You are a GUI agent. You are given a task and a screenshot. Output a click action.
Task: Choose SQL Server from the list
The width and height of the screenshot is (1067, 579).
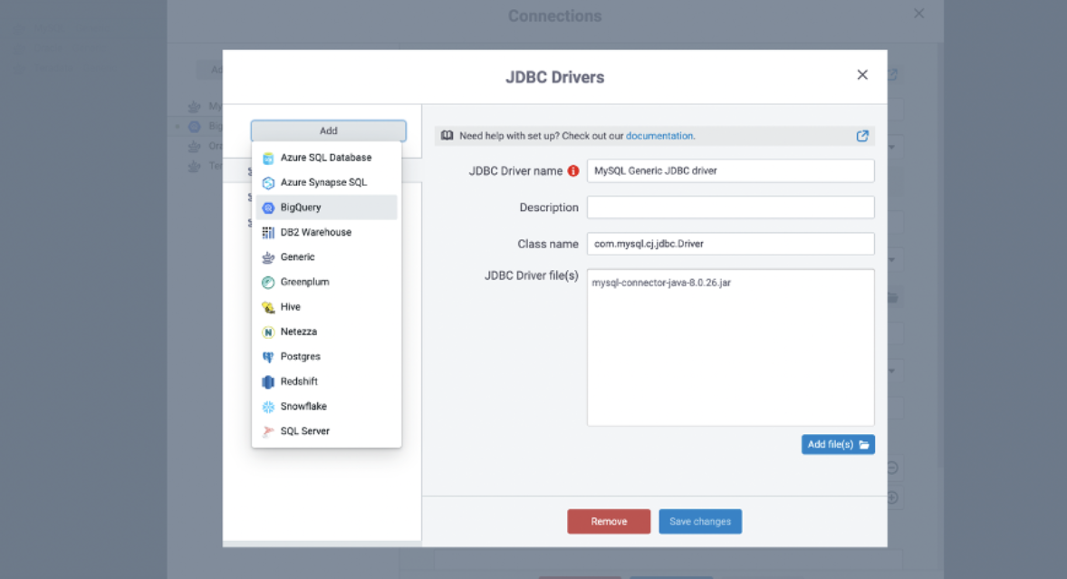tap(327, 431)
